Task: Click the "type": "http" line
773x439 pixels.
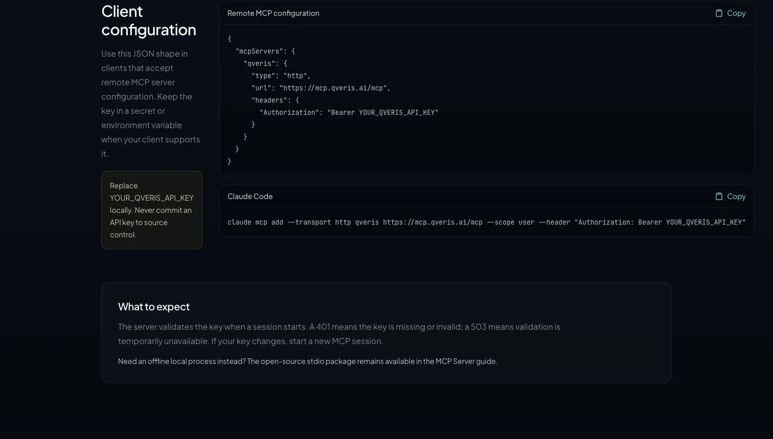Action: click(x=281, y=76)
